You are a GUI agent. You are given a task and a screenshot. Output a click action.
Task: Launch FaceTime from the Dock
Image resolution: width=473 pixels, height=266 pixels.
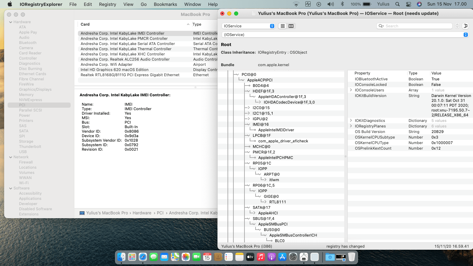[196, 257]
